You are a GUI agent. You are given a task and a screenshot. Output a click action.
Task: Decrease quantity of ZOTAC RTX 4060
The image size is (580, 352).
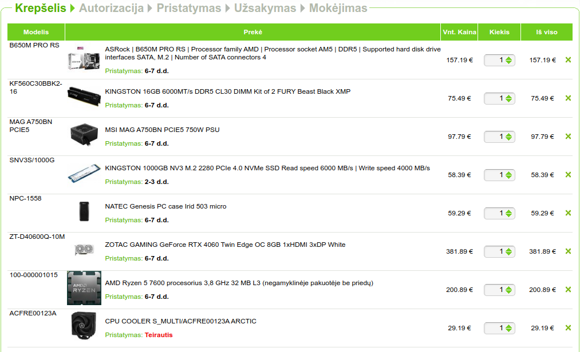(x=509, y=254)
